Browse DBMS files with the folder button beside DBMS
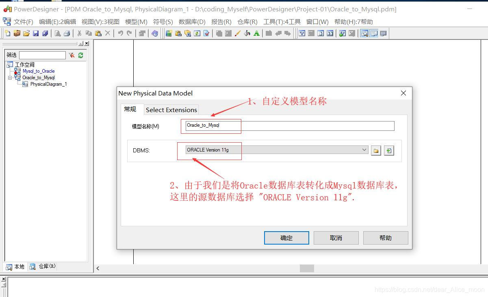 point(375,150)
